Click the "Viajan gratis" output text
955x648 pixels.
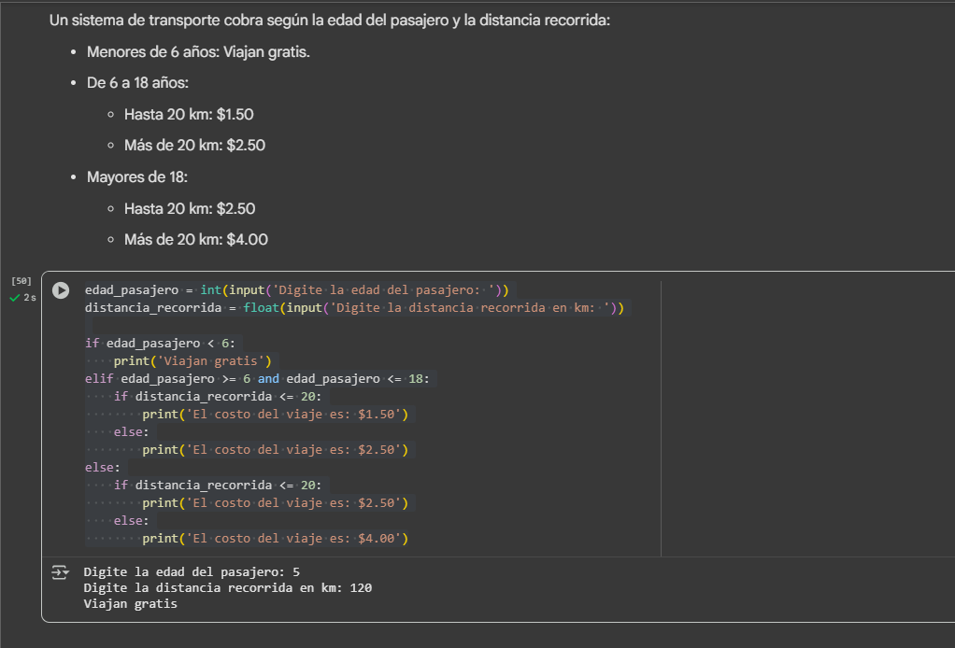130,603
